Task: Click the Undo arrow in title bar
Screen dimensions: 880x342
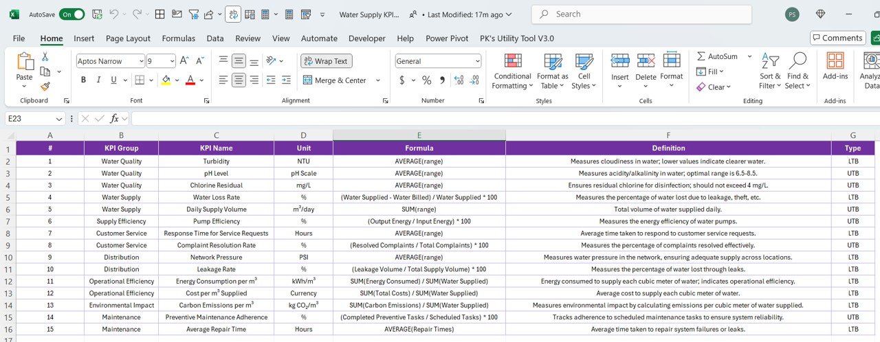Action: point(113,14)
